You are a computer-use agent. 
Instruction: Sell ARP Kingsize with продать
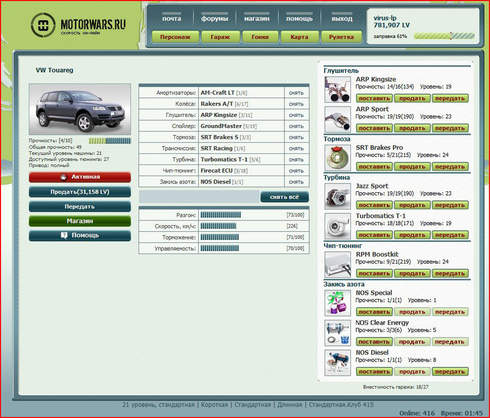point(412,99)
